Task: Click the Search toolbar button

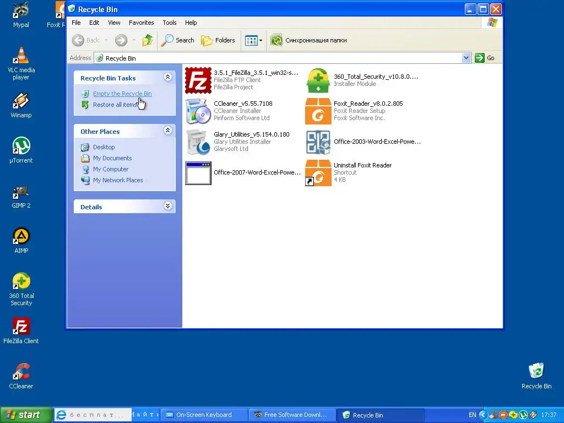Action: coord(177,40)
